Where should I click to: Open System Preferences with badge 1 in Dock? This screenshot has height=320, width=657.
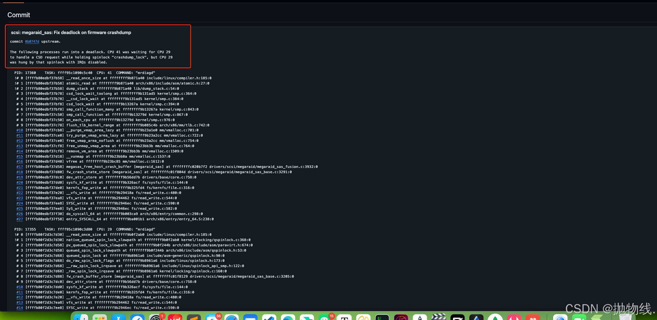(x=156, y=318)
